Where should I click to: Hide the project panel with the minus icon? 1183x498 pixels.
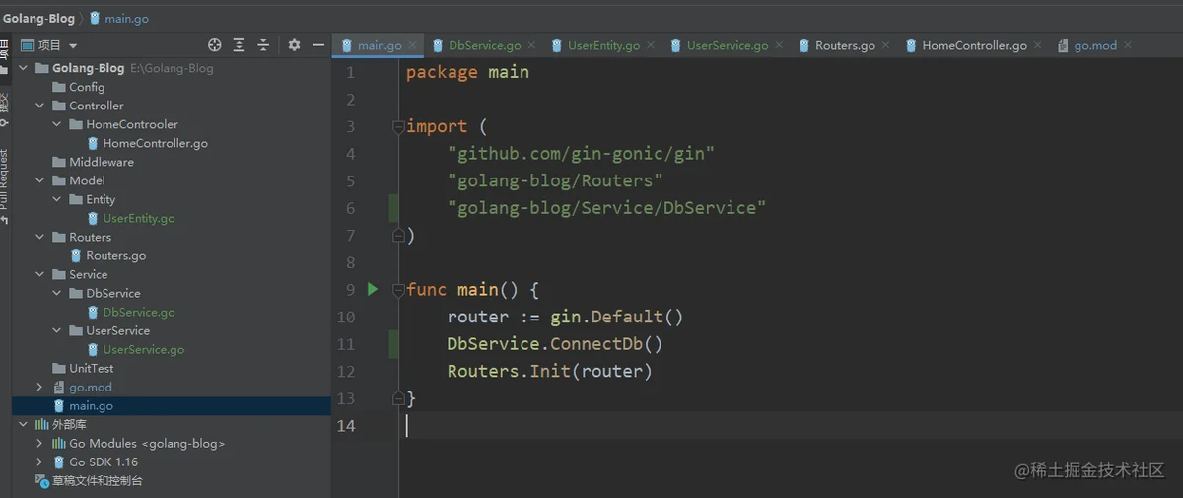[x=318, y=45]
